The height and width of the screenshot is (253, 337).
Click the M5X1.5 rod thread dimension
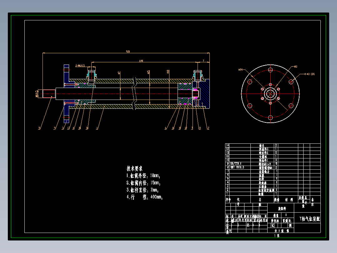[37, 94]
